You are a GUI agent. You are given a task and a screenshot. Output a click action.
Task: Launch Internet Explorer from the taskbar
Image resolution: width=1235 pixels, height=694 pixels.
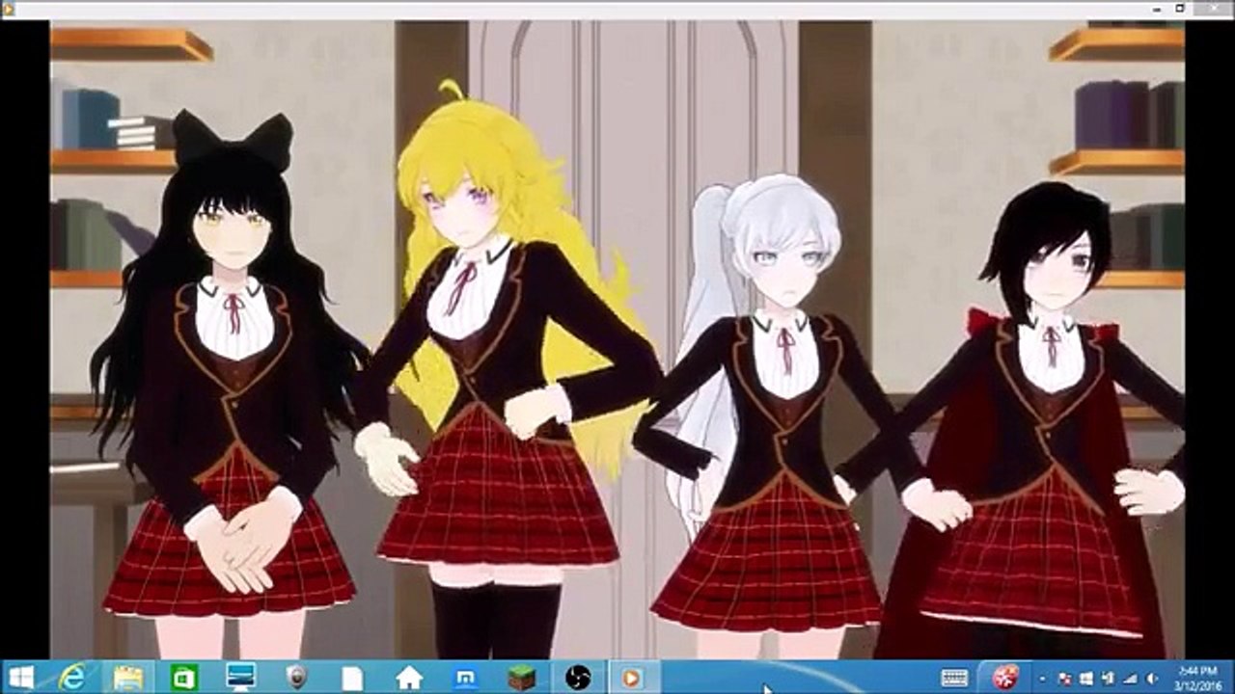click(71, 678)
